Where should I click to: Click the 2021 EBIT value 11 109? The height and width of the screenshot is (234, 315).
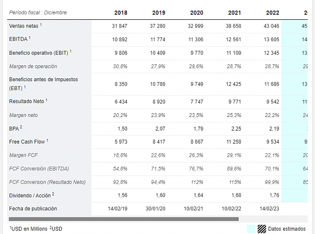[x=234, y=53]
